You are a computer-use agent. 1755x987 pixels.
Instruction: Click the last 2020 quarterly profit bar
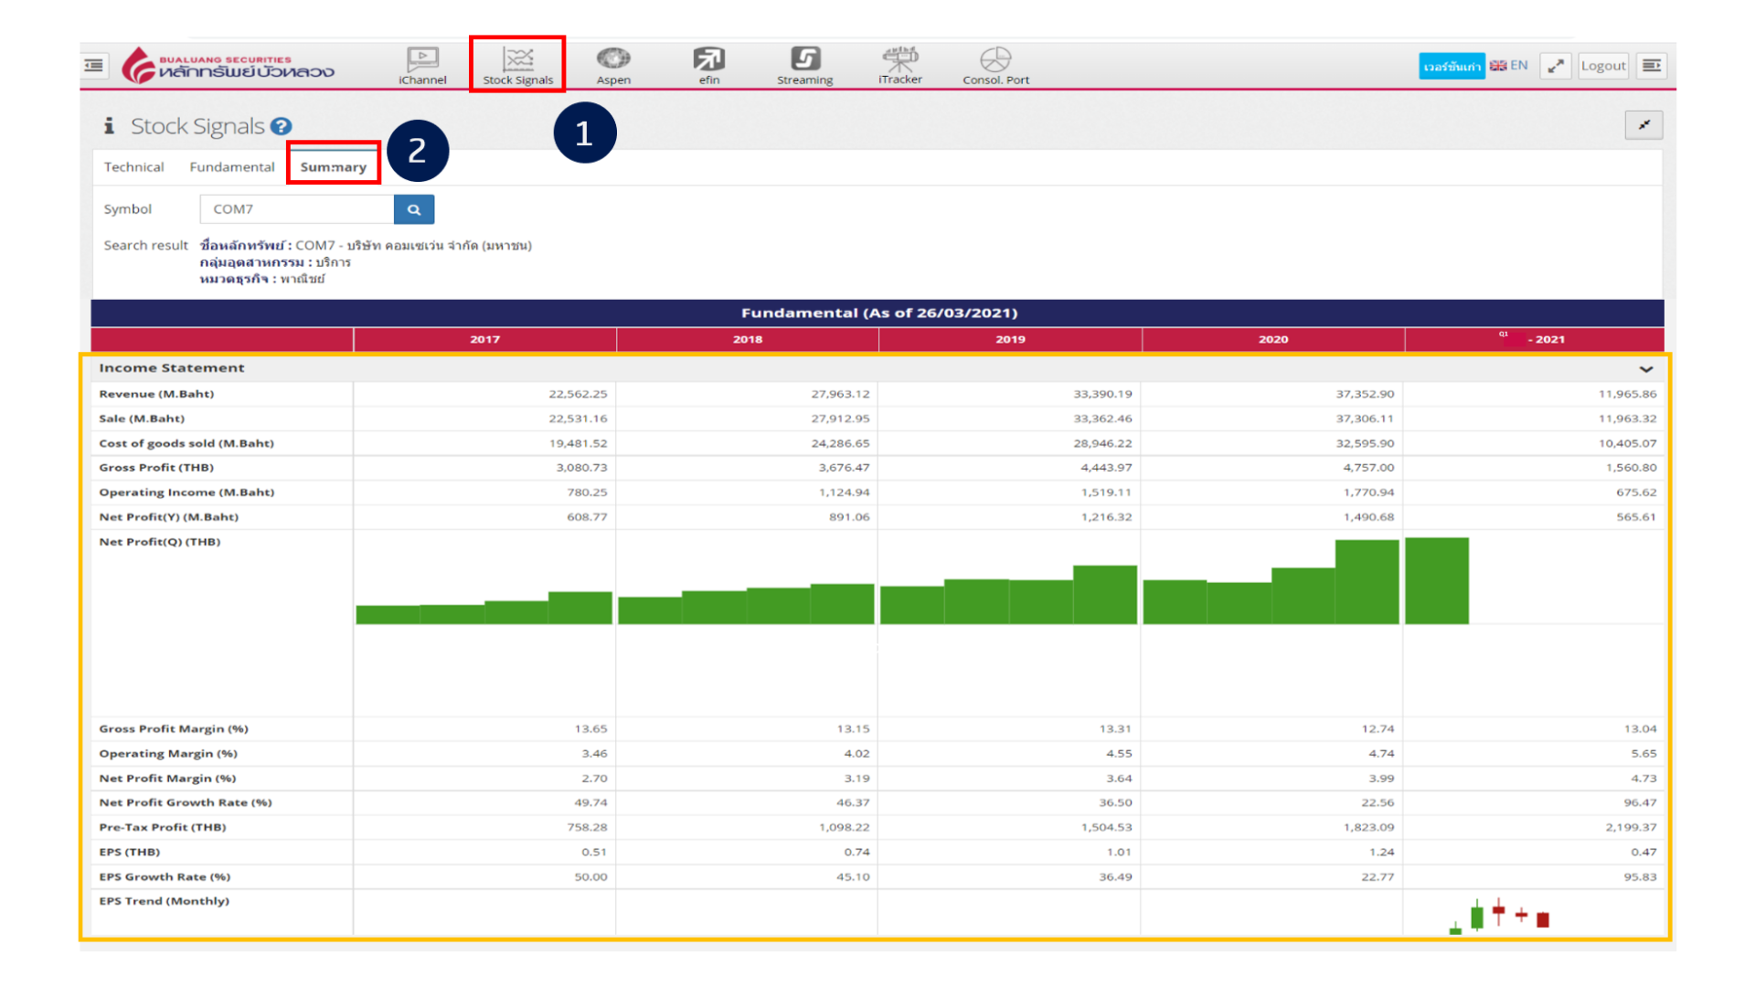pyautogui.click(x=1367, y=582)
